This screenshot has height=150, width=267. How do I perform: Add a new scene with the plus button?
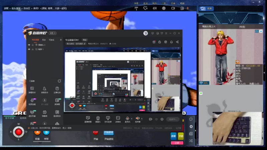click(x=61, y=40)
